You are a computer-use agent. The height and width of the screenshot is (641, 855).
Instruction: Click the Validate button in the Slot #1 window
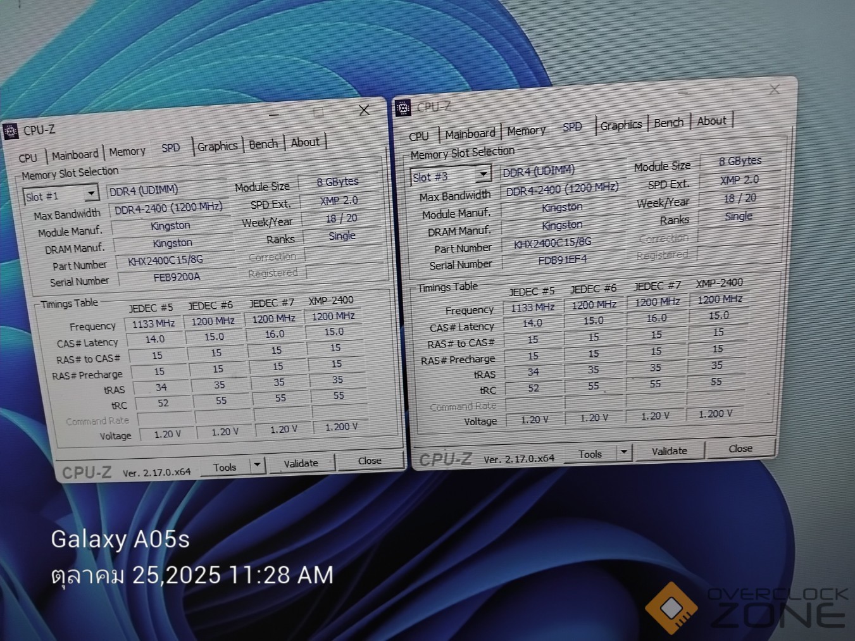(301, 463)
